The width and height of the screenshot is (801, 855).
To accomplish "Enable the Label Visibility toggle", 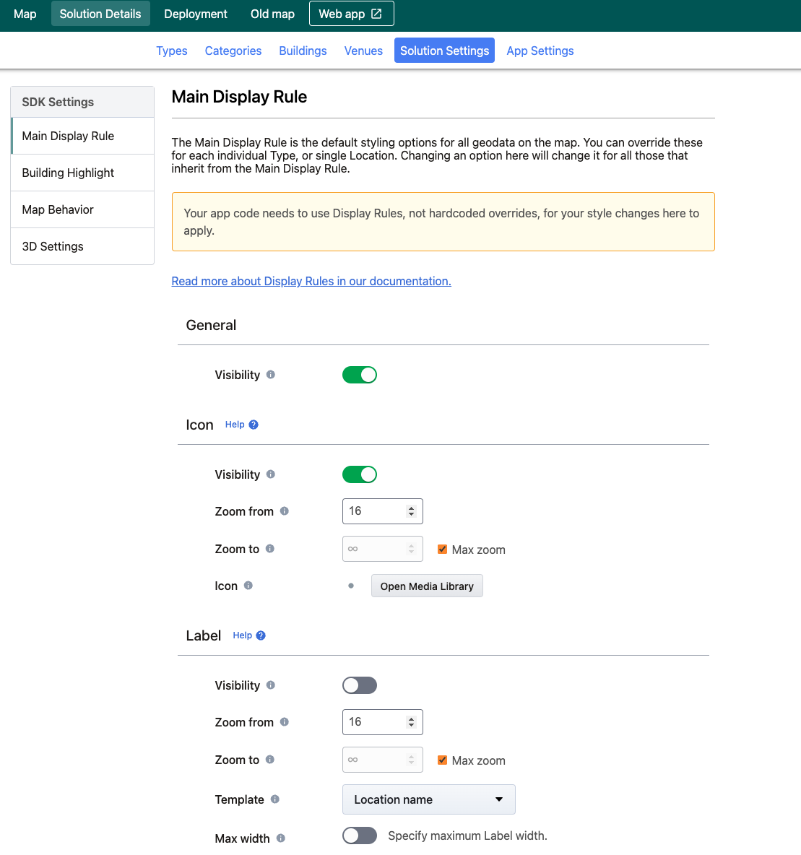I will click(x=359, y=685).
